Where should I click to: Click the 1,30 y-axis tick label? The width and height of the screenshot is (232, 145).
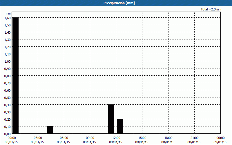pyautogui.click(x=8, y=39)
